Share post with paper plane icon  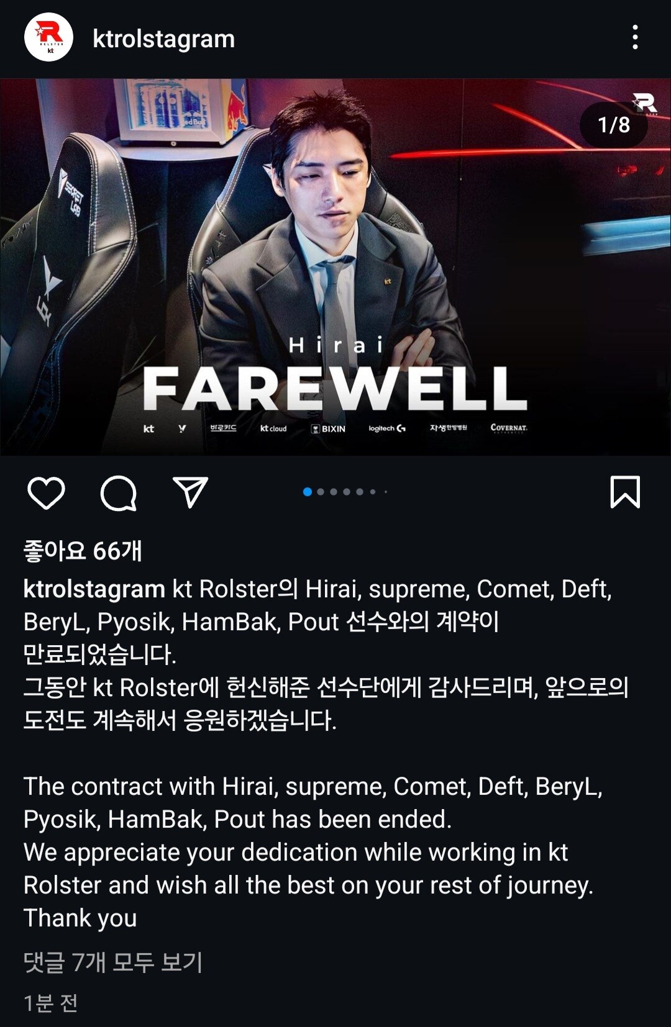[190, 492]
